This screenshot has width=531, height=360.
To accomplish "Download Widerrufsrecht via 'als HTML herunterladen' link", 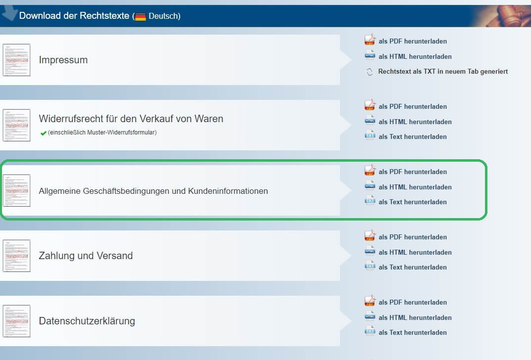I will tap(415, 122).
